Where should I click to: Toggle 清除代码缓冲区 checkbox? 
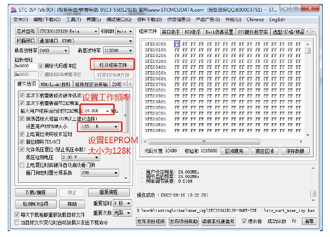click(x=41, y=66)
